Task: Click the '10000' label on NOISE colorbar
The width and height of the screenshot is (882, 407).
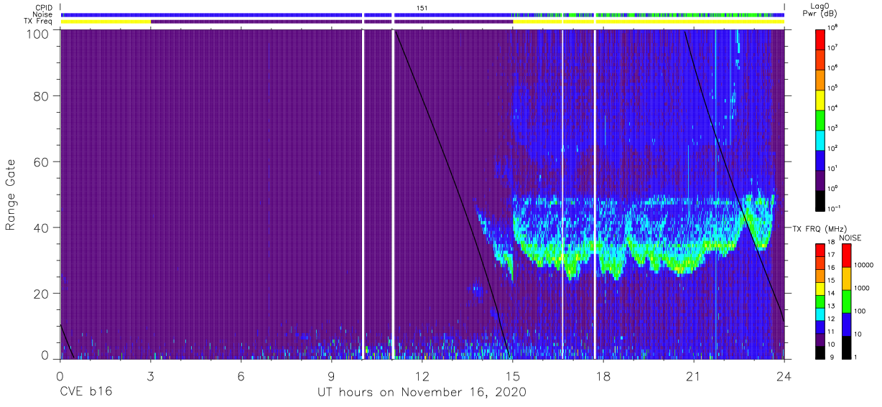Action: coord(865,265)
